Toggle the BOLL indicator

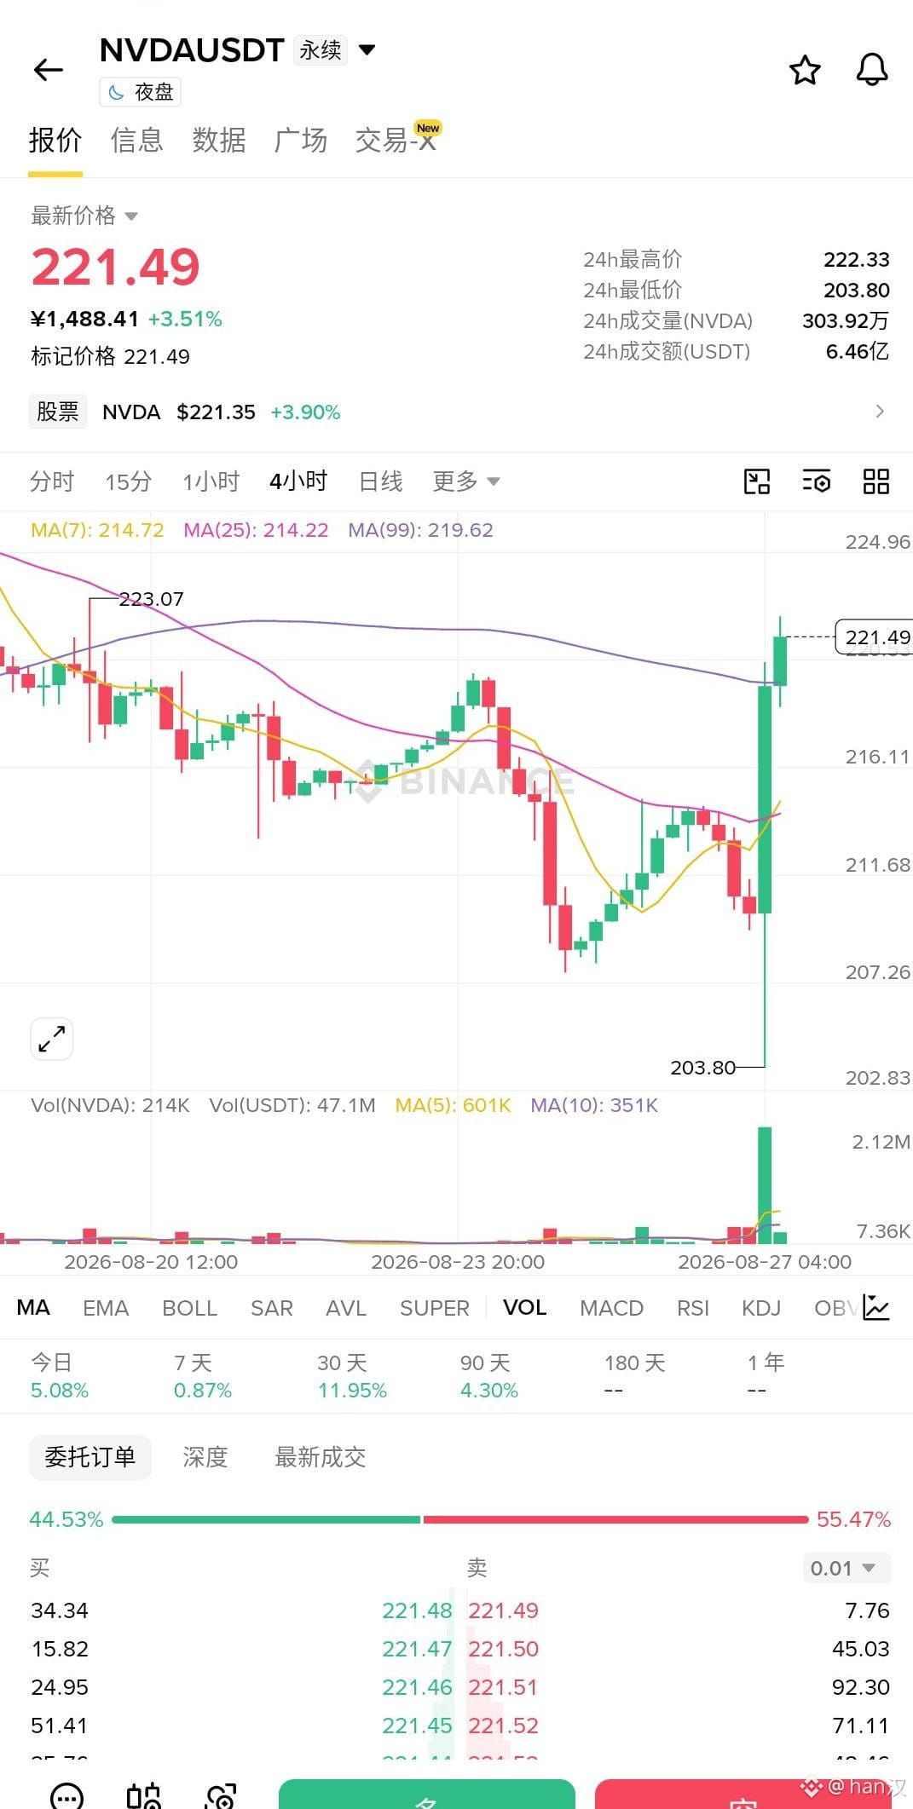tap(189, 1307)
